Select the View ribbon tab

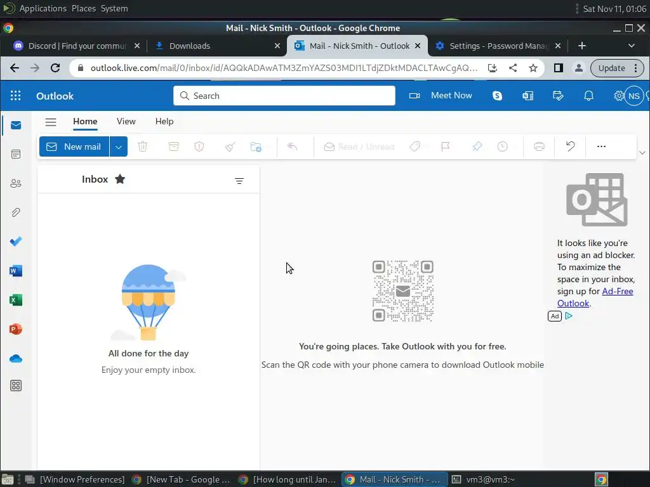(x=126, y=121)
